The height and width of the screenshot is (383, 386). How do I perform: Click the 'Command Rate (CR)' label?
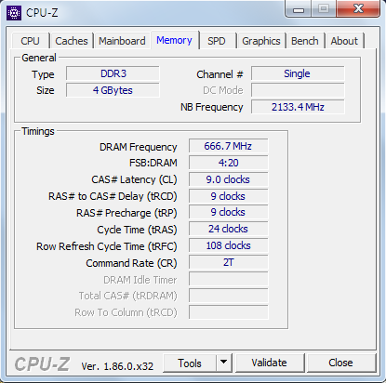click(131, 263)
